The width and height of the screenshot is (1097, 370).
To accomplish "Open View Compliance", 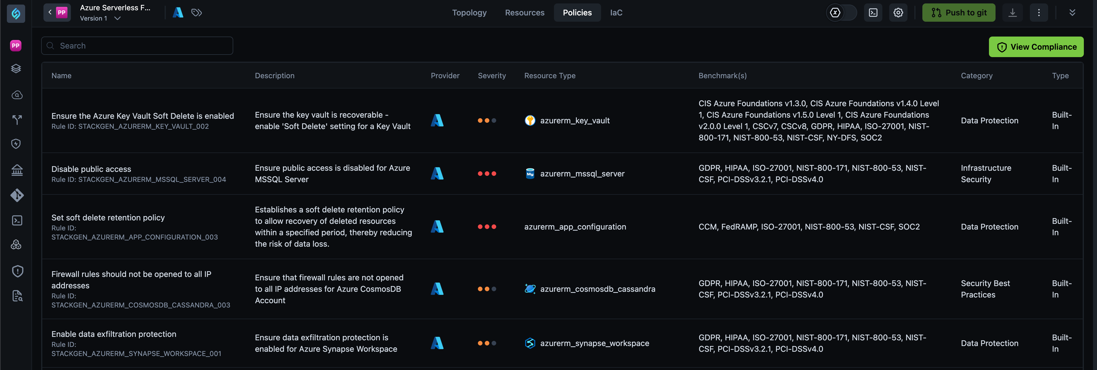I will pos(1036,47).
